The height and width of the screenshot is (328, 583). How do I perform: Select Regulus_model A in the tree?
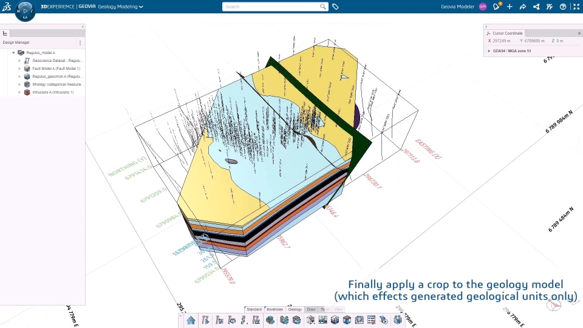[x=41, y=53]
